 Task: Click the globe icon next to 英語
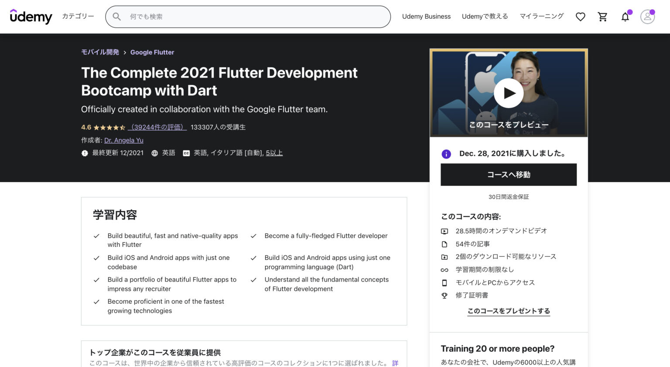pos(155,153)
